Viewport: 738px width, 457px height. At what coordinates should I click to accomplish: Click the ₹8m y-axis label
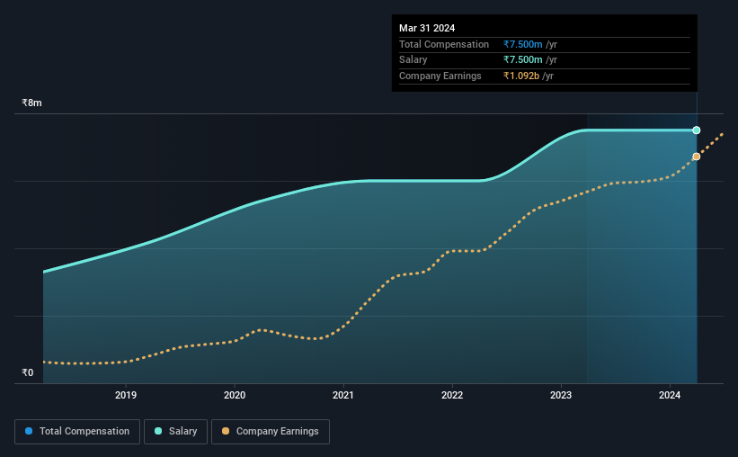[x=31, y=103]
